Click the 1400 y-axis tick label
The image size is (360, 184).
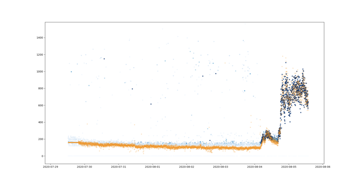click(x=40, y=38)
